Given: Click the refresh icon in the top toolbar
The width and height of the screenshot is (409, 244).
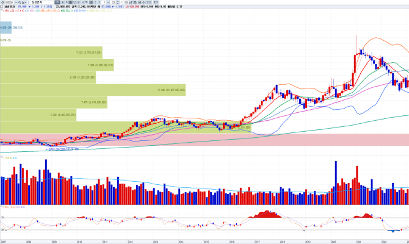Looking at the screenshot, I should click(143, 2).
